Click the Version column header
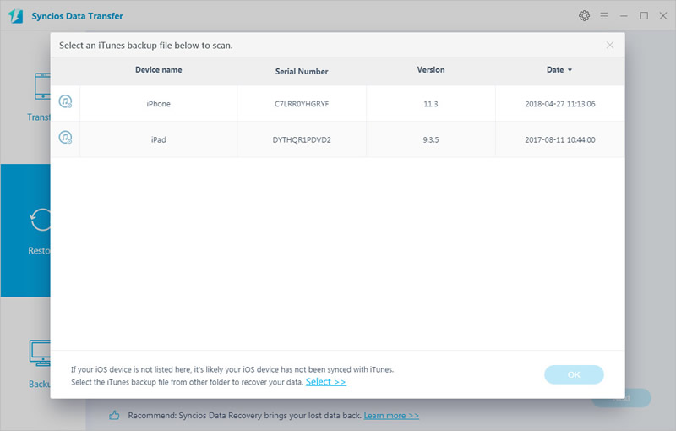The height and width of the screenshot is (431, 676). point(431,70)
